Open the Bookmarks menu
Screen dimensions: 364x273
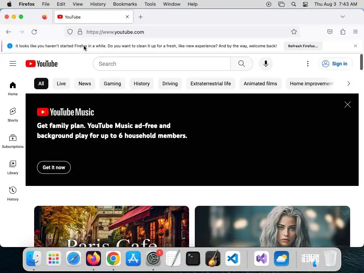tap(125, 4)
